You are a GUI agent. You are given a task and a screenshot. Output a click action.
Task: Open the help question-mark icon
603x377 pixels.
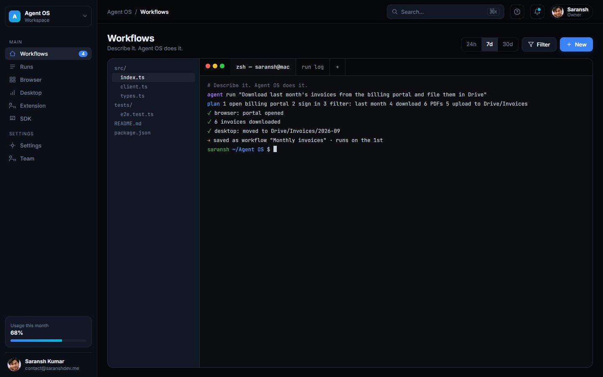pyautogui.click(x=517, y=12)
